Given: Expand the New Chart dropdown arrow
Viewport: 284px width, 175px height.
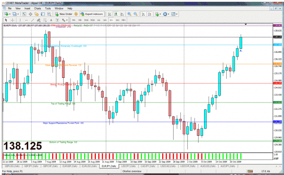Looking at the screenshot, I should pyautogui.click(x=10, y=14).
